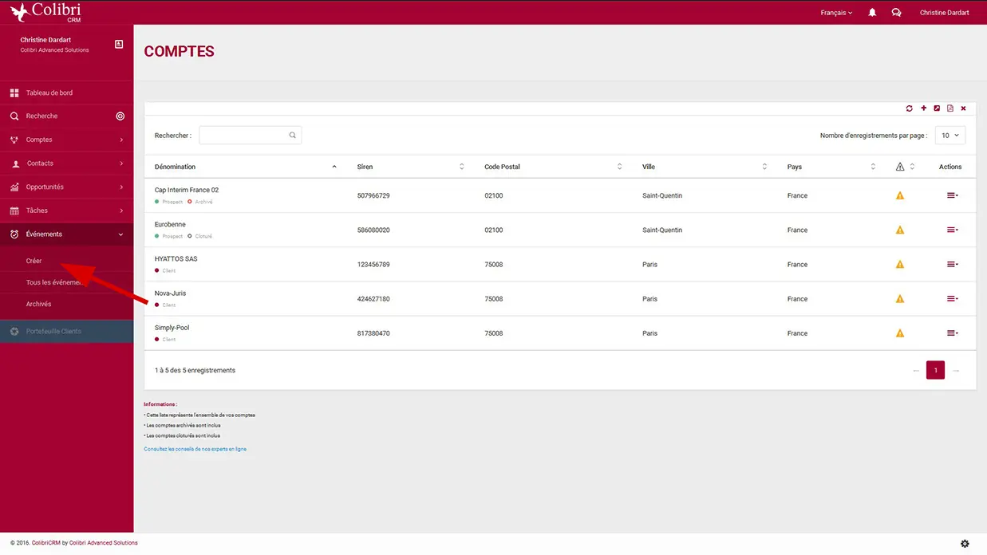The width and height of the screenshot is (987, 555).
Task: Sort the table by Ville column
Action: [705, 167]
